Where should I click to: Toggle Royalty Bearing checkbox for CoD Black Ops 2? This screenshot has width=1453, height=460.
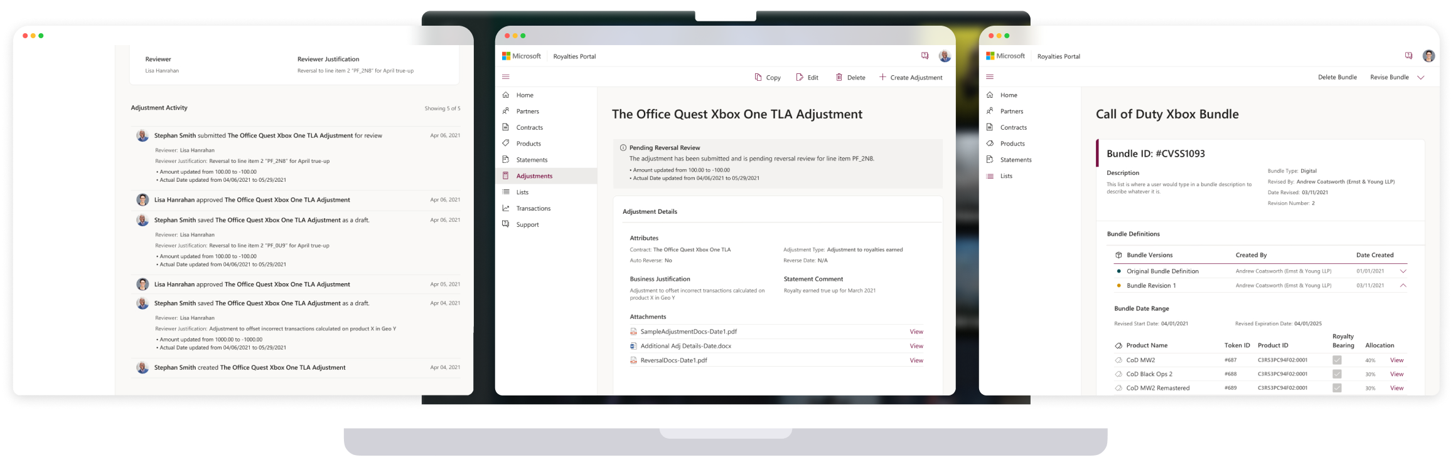[x=1337, y=374]
